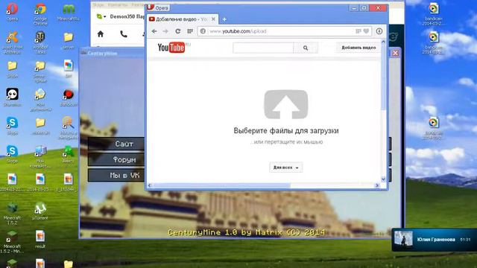Click the YouTube search field

263,48
